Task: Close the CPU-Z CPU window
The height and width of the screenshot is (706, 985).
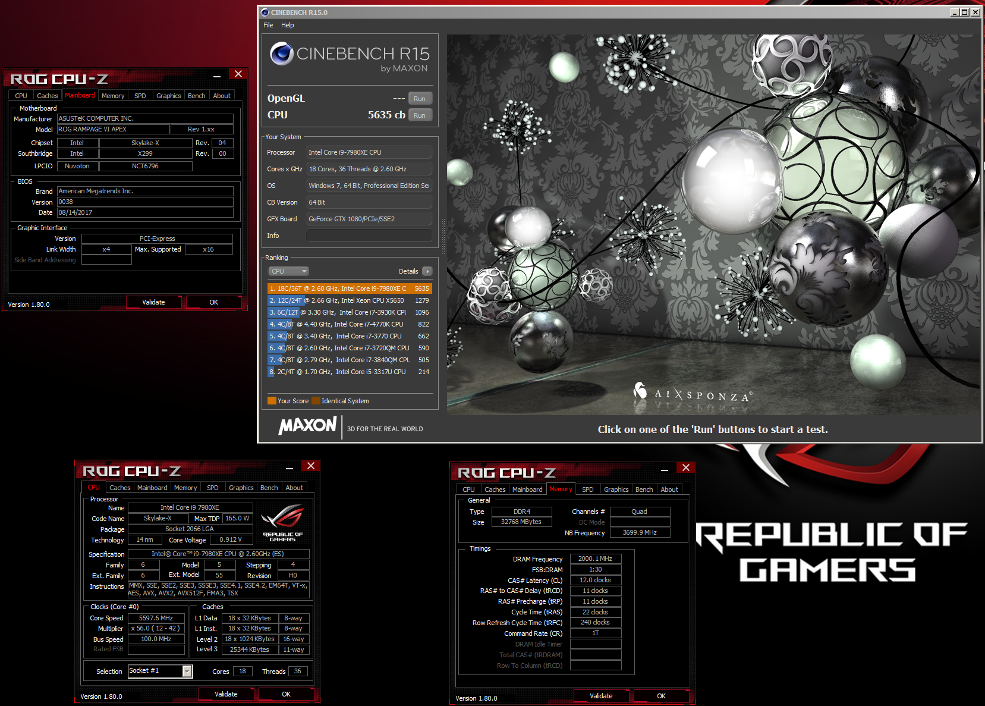Action: [311, 466]
